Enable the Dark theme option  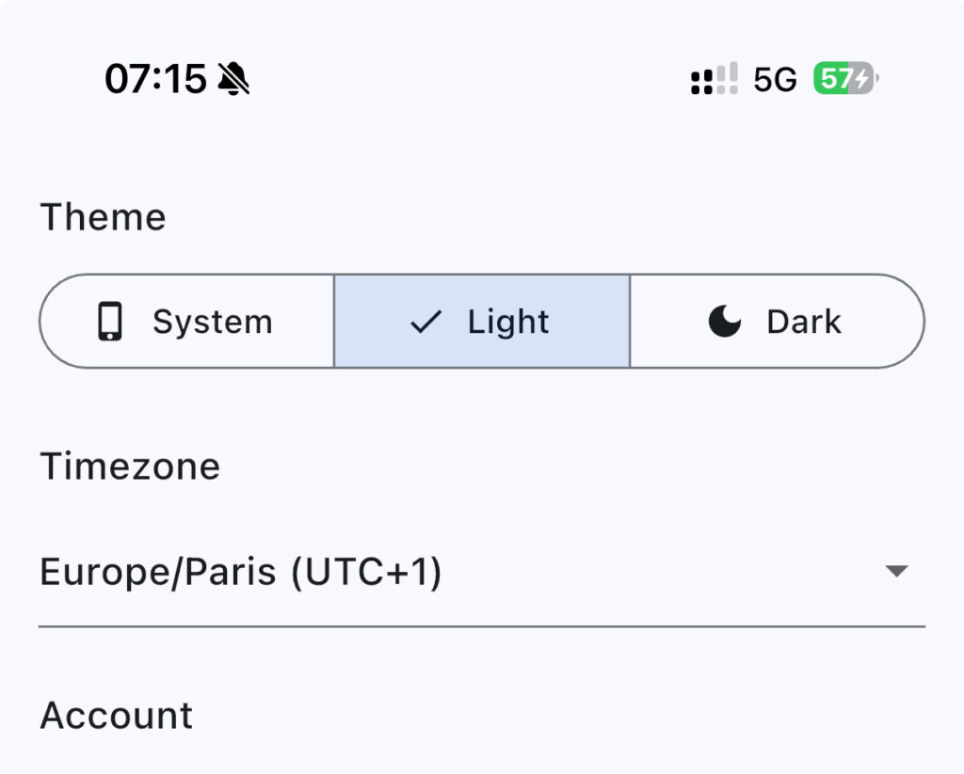click(777, 322)
